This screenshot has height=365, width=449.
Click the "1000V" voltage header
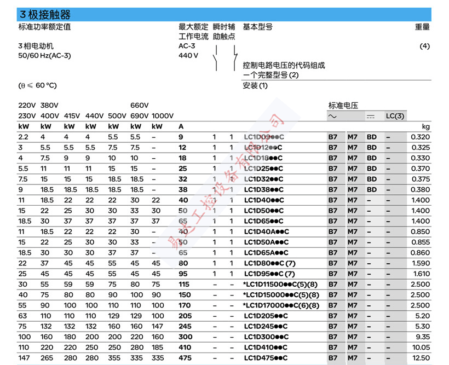pos(163,116)
